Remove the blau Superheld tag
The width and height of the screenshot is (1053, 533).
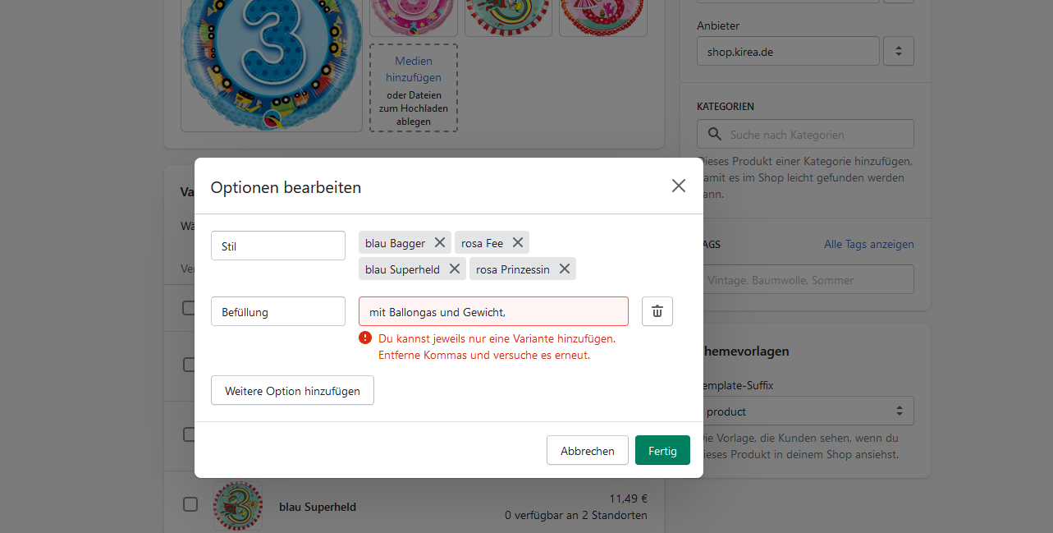tap(455, 269)
